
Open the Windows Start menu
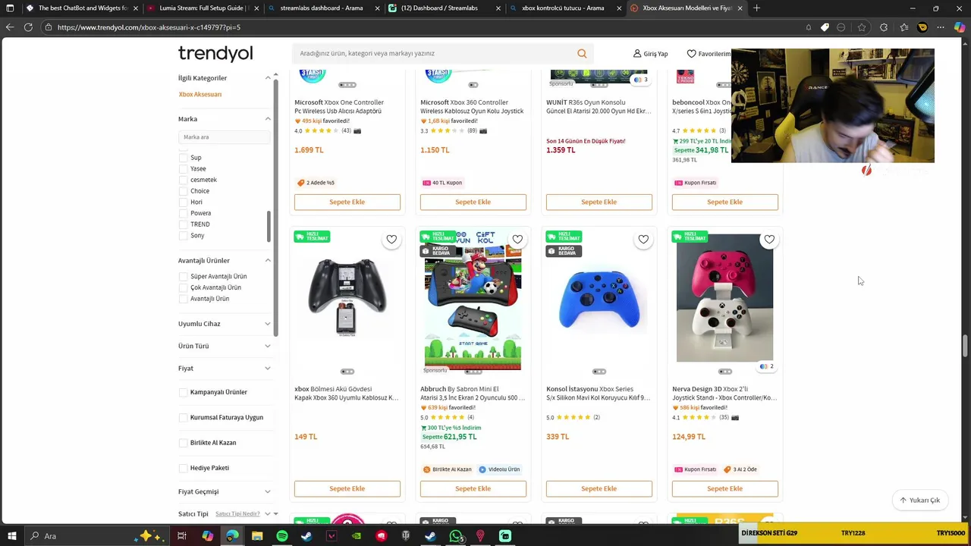[x=11, y=536]
